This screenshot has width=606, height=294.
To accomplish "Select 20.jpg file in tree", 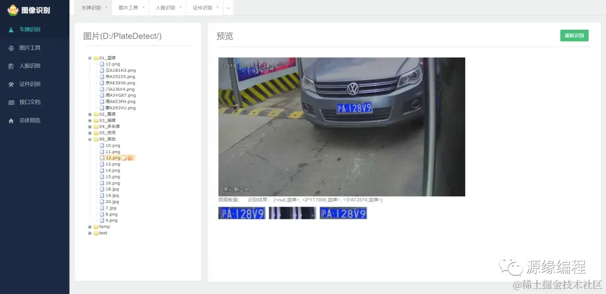I will click(x=112, y=201).
